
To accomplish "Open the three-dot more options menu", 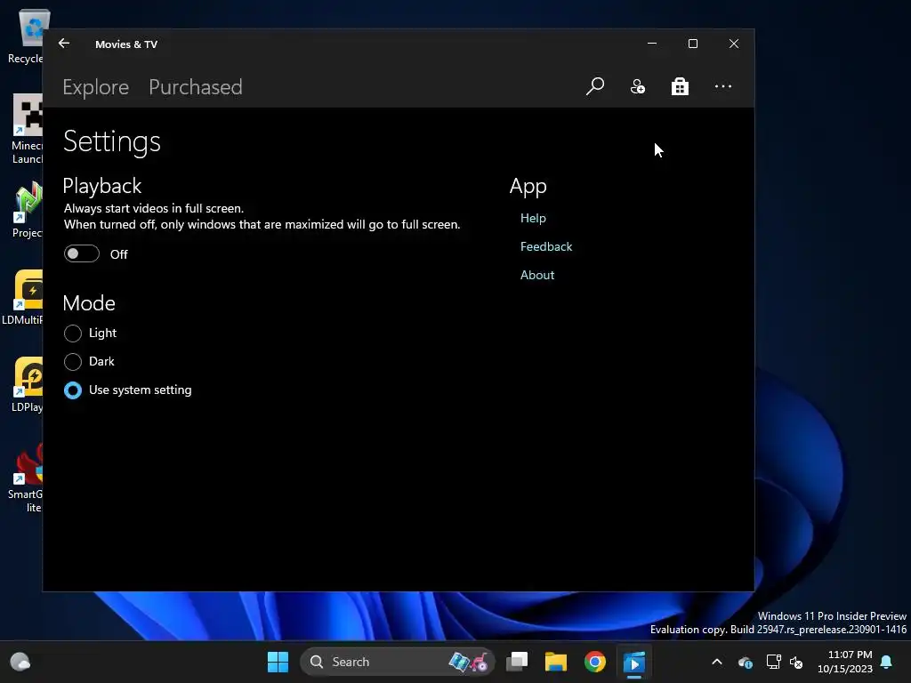I will tap(722, 86).
